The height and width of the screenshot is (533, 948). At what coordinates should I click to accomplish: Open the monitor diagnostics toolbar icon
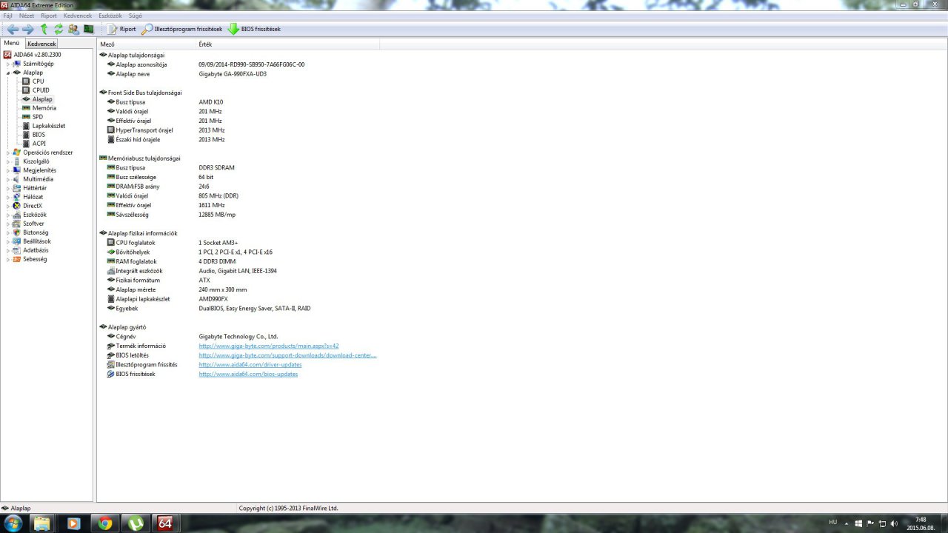[x=89, y=29]
